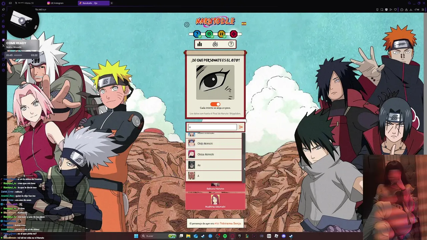Click the pin icon in browser toolbar

[377, 10]
